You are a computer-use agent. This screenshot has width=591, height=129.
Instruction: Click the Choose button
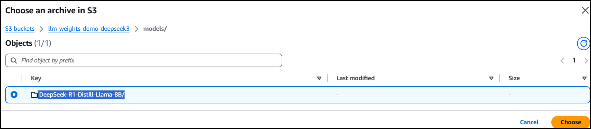tap(570, 122)
